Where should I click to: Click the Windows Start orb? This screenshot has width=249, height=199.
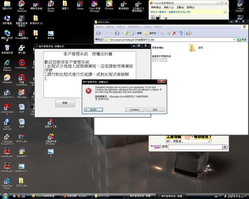tap(5, 196)
